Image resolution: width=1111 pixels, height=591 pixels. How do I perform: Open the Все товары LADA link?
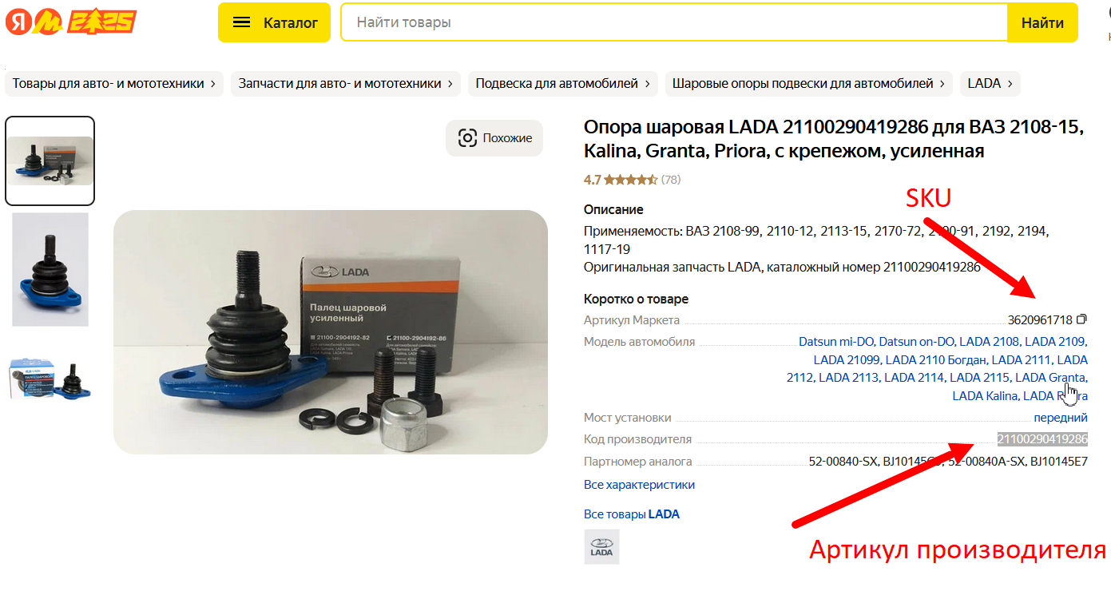click(x=632, y=514)
